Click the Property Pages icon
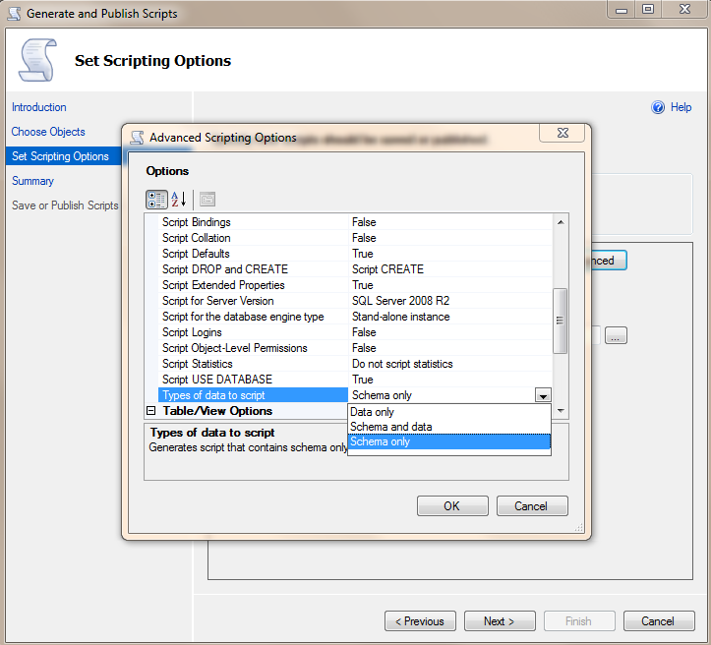 (x=207, y=199)
